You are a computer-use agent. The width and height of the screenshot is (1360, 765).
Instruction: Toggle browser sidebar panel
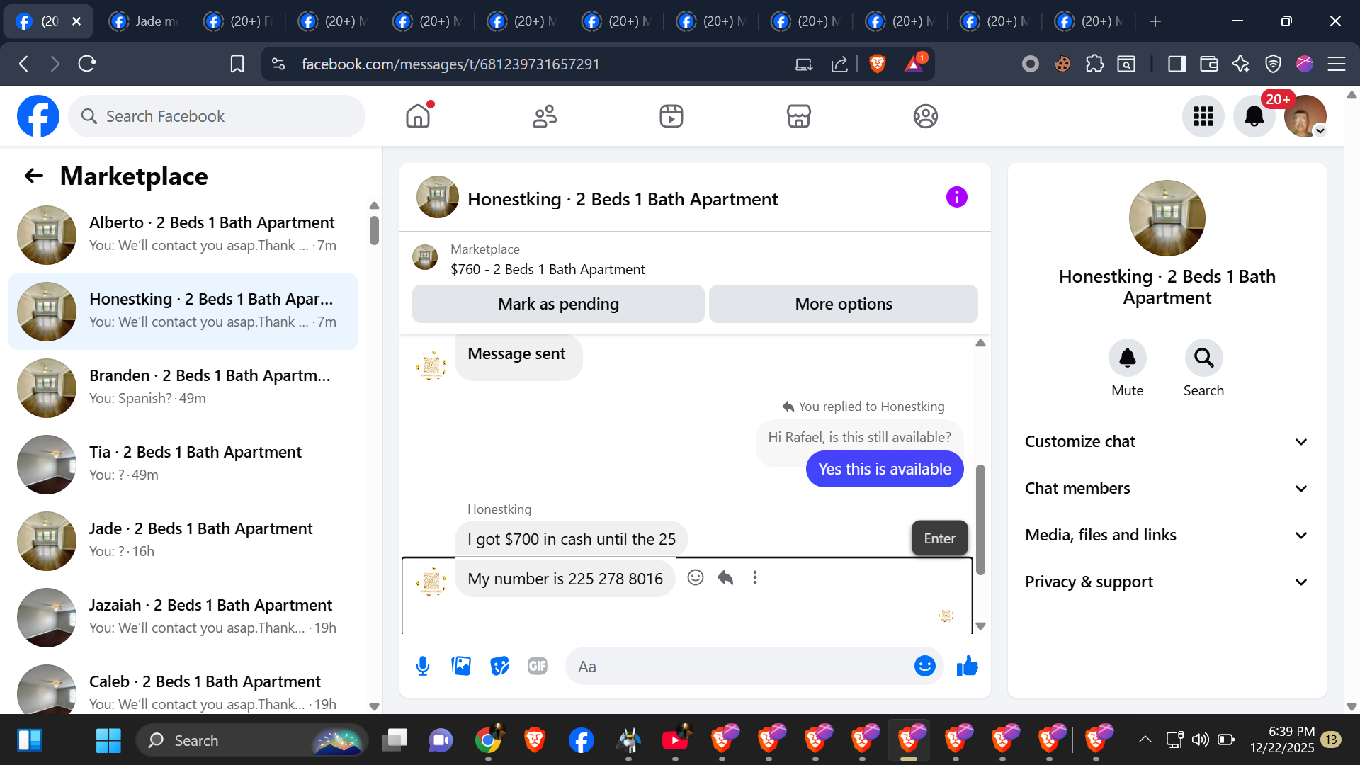(x=1177, y=64)
